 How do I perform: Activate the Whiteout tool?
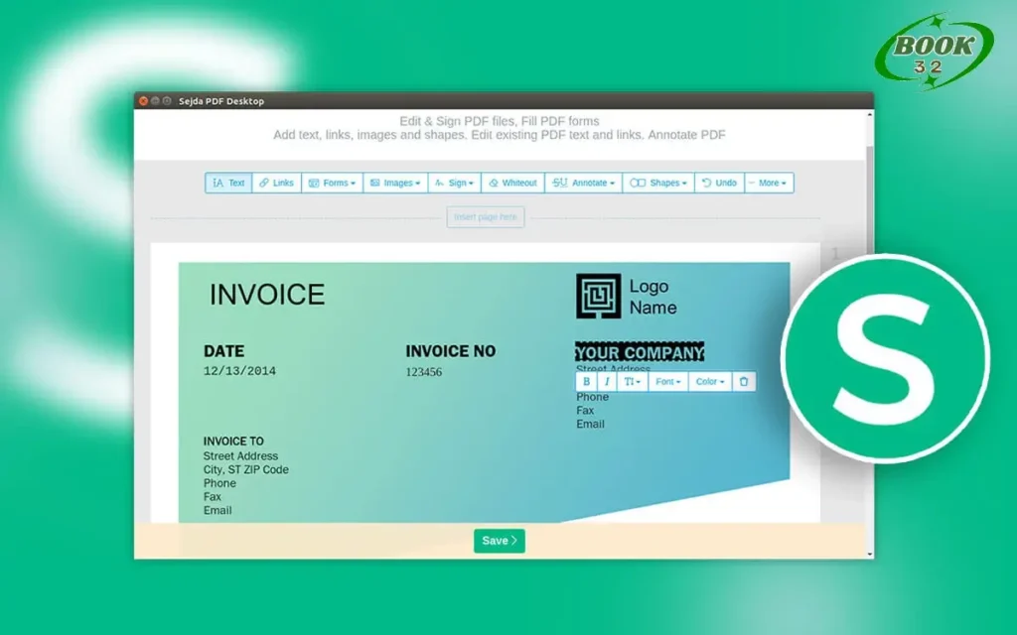coord(512,183)
